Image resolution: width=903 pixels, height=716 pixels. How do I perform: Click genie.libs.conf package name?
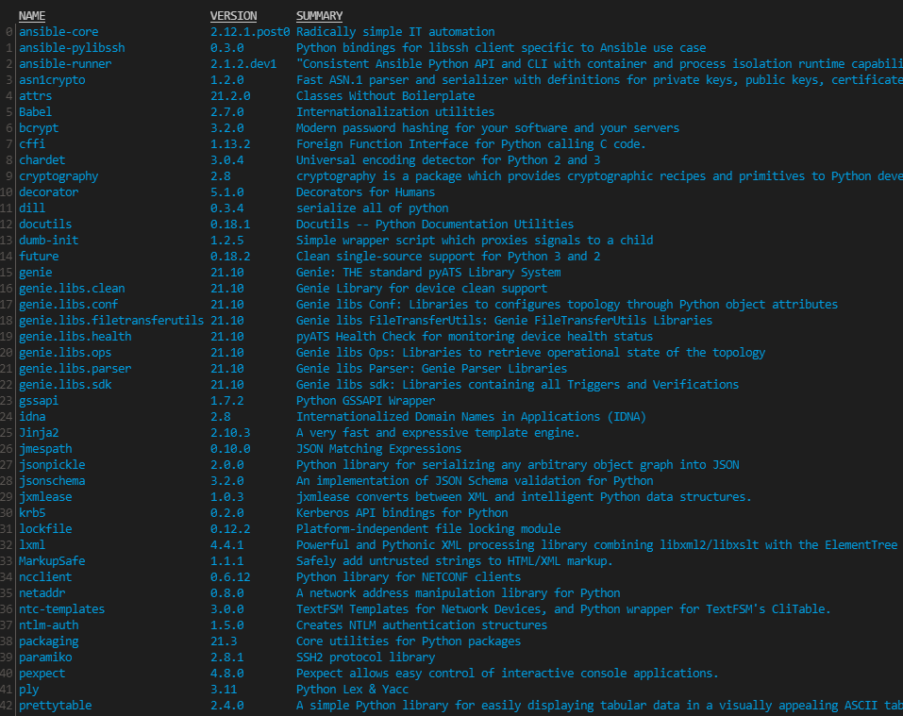point(68,305)
